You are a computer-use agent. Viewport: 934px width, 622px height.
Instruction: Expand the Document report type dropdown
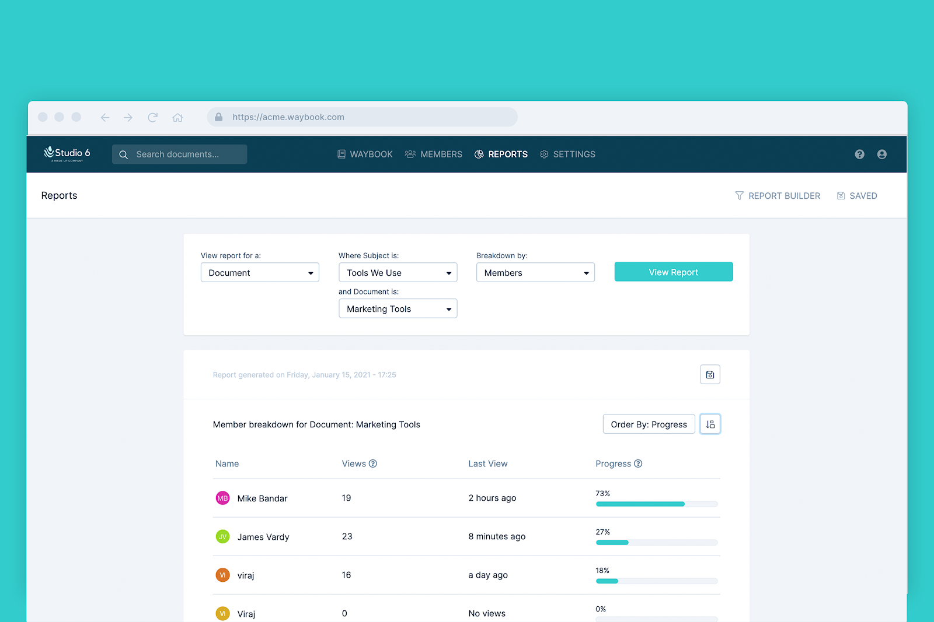pos(260,273)
